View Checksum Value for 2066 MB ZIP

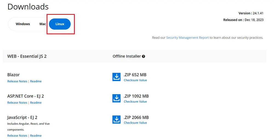(135, 123)
